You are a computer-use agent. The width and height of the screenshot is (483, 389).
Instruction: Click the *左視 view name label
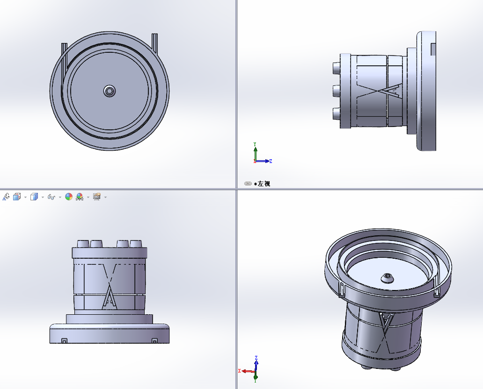point(262,184)
